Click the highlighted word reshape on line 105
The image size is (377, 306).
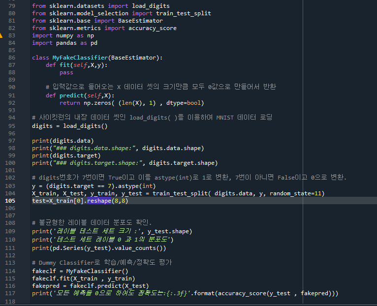point(99,201)
